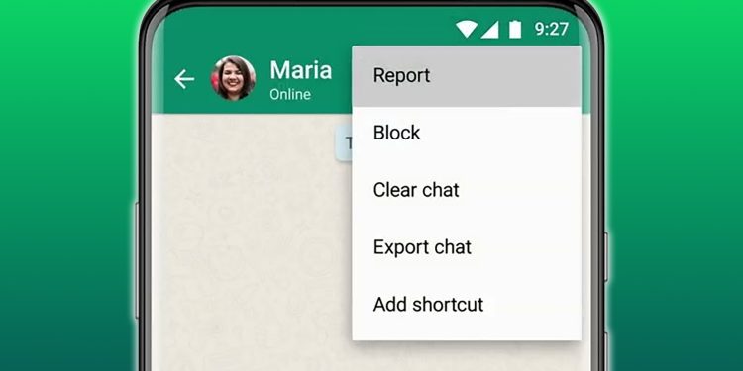The height and width of the screenshot is (371, 743).
Task: Select Report from the menu
Action: [x=467, y=76]
